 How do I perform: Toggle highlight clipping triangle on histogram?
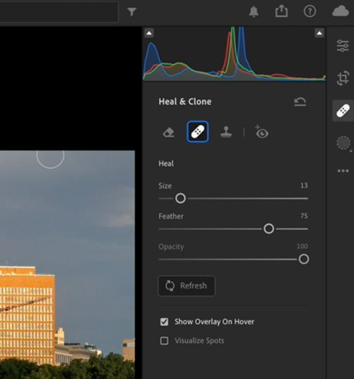coord(319,33)
